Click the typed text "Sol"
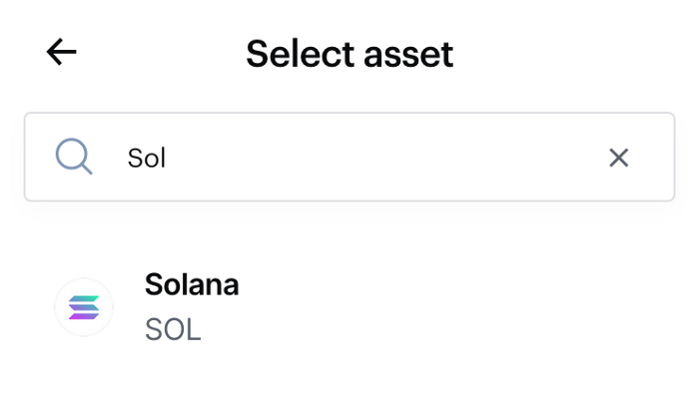The width and height of the screenshot is (699, 400). pos(146,158)
